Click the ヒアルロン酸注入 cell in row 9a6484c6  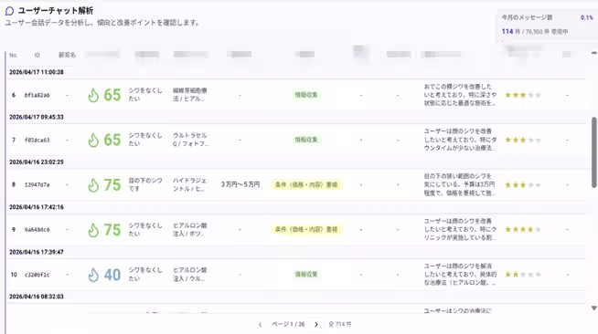189,229
